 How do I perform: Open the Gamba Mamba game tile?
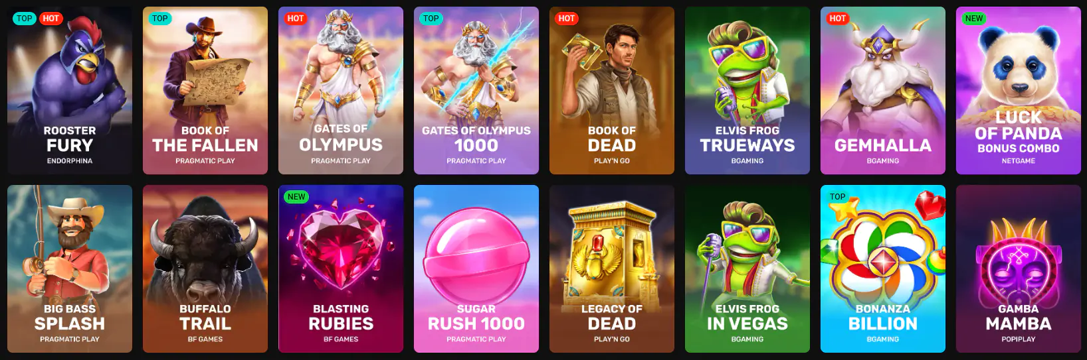coord(1019,269)
